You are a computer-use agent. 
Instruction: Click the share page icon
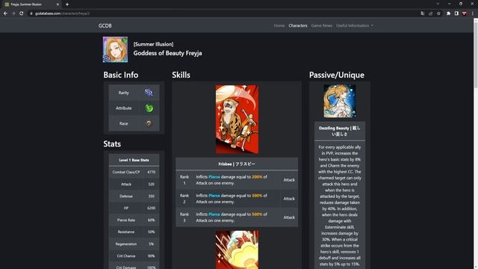(x=430, y=13)
